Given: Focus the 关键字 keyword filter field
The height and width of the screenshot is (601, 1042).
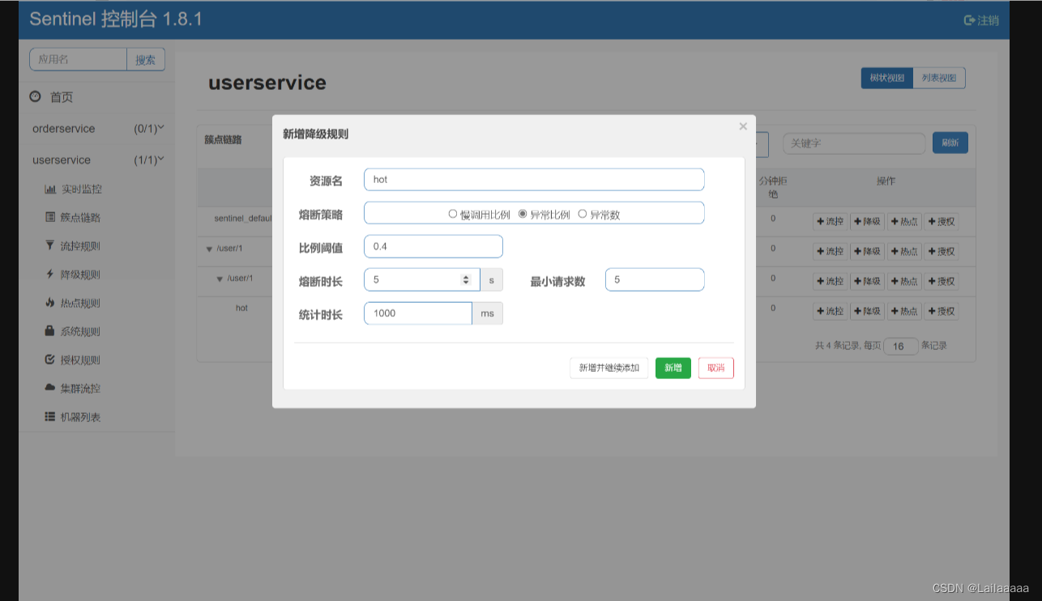Looking at the screenshot, I should 854,143.
